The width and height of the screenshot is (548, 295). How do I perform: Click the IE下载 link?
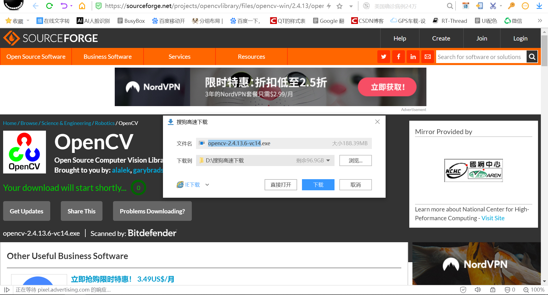188,185
